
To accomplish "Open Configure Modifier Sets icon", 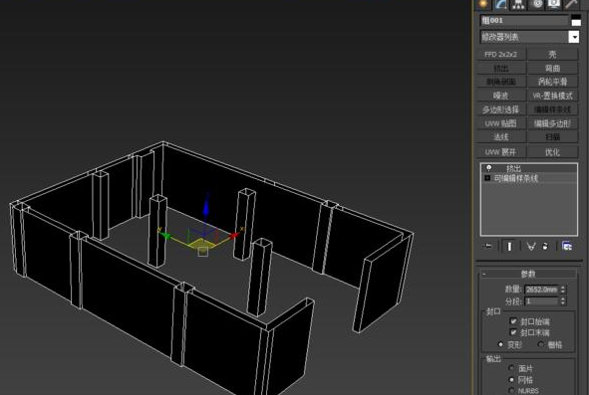I will click(567, 246).
